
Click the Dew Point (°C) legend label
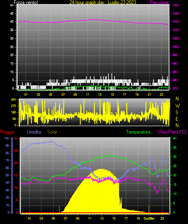[172, 132]
